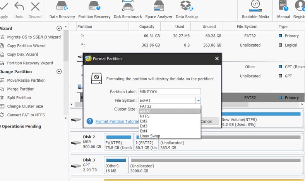Close the Format Partition dialog
The width and height of the screenshot is (305, 181).
[x=217, y=59]
